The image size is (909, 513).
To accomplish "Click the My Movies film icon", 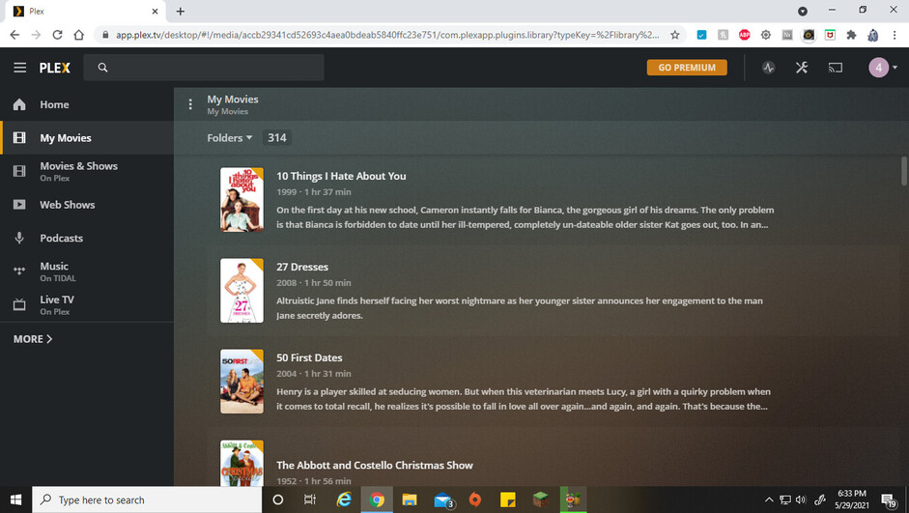I will pos(19,138).
